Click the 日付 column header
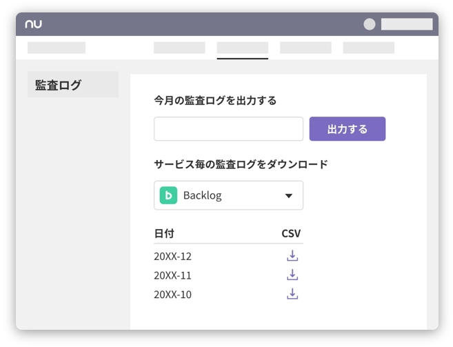 pyautogui.click(x=164, y=233)
